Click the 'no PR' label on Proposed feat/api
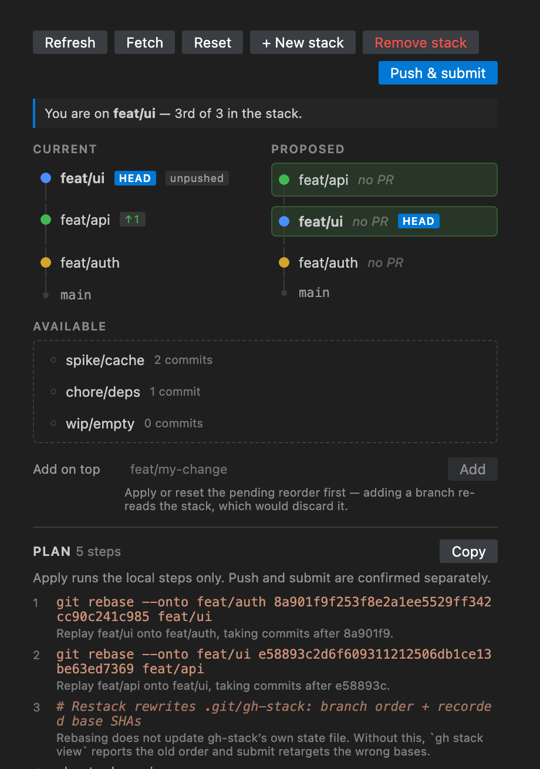This screenshot has height=769, width=540. tap(376, 180)
